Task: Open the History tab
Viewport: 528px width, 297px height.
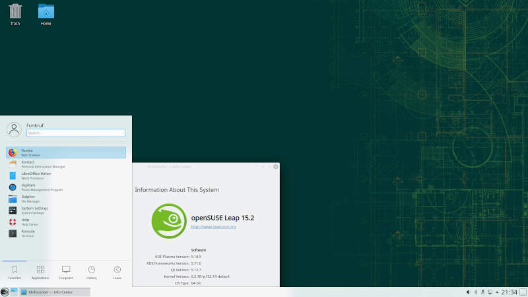Action: pyautogui.click(x=92, y=272)
